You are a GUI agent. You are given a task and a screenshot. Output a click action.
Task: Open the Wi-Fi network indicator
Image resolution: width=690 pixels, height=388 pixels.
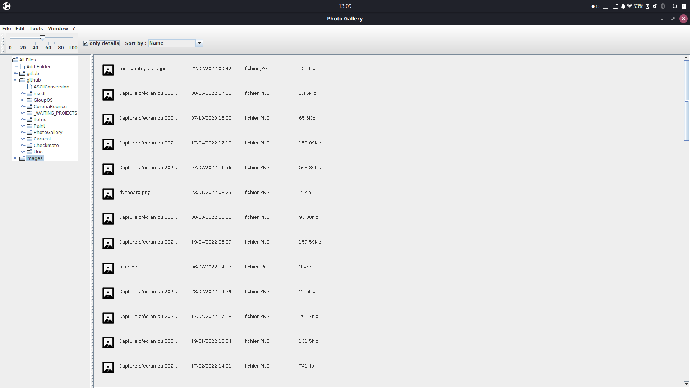(630, 6)
